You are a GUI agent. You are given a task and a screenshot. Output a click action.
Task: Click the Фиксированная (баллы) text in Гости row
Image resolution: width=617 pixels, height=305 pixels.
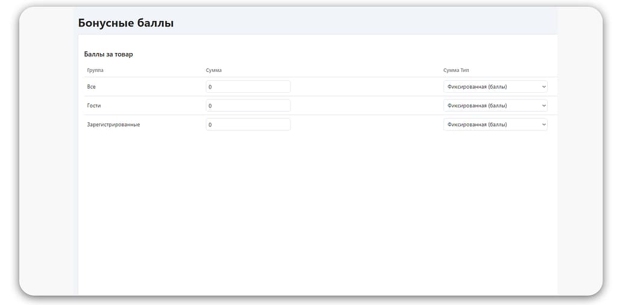[477, 105]
